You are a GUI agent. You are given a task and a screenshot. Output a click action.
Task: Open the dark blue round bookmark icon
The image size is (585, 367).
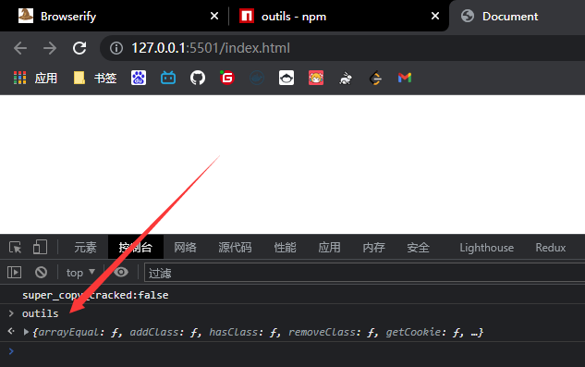[257, 78]
